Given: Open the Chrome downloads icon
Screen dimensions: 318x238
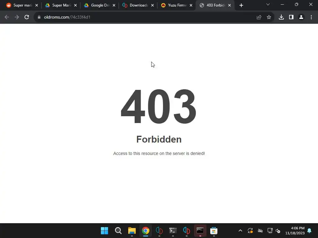Looking at the screenshot, I should [281, 17].
